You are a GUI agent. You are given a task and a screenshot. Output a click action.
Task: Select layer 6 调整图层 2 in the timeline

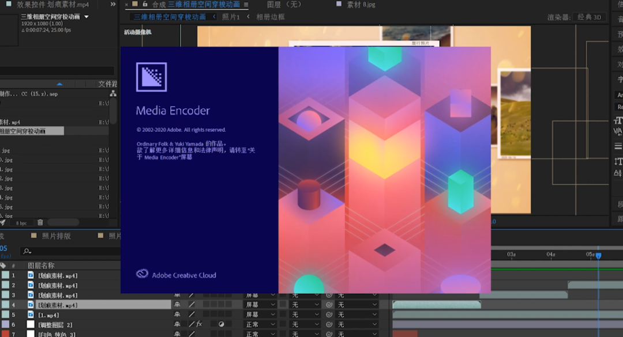click(55, 325)
